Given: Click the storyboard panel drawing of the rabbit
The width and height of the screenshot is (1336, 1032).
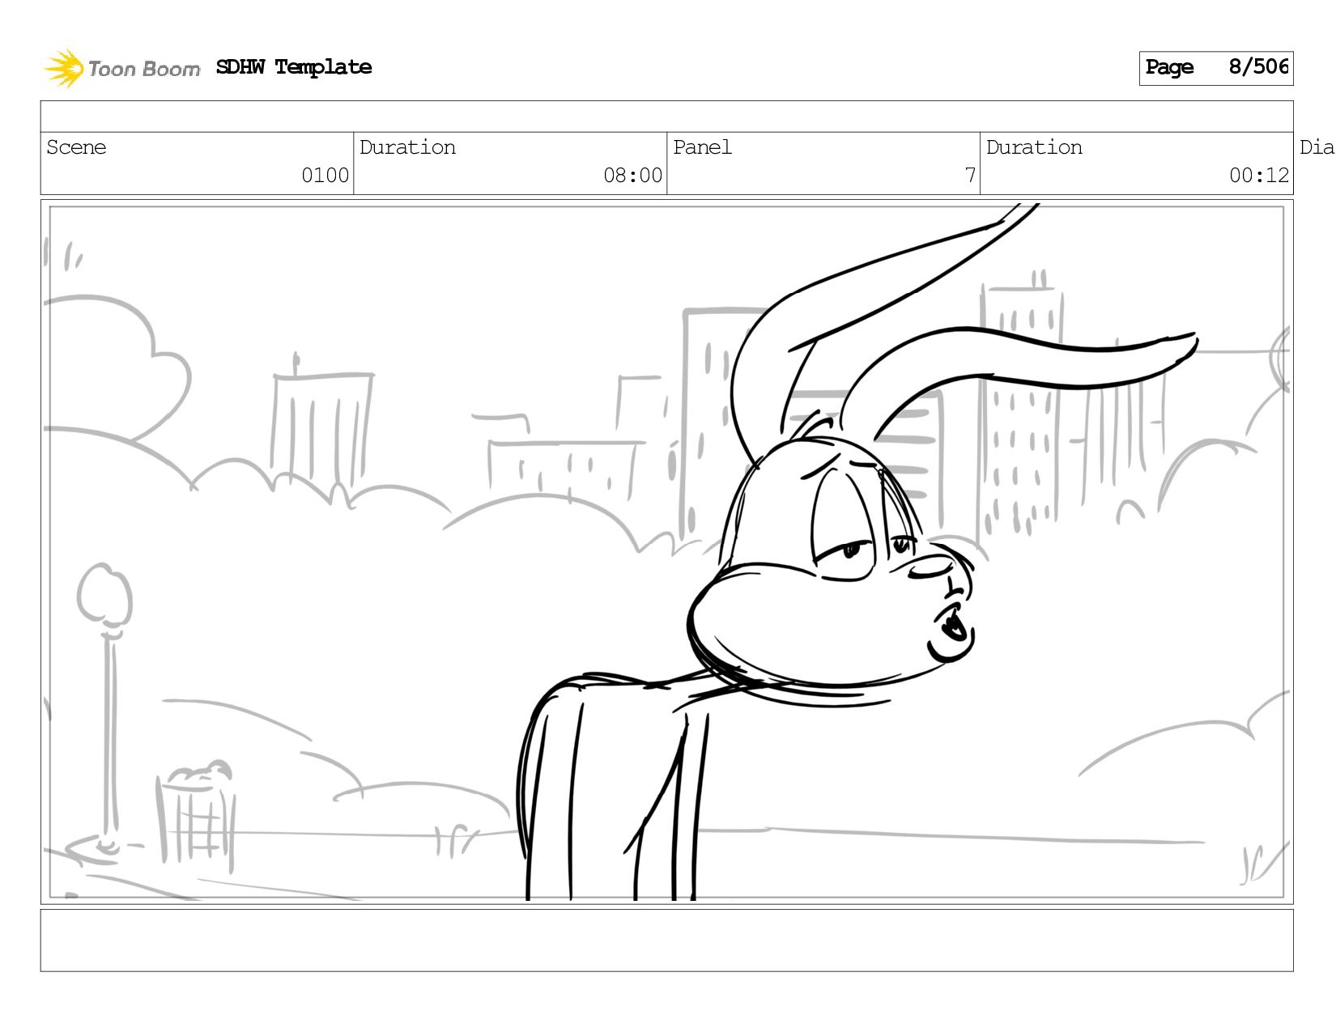Looking at the screenshot, I should coord(666,552).
